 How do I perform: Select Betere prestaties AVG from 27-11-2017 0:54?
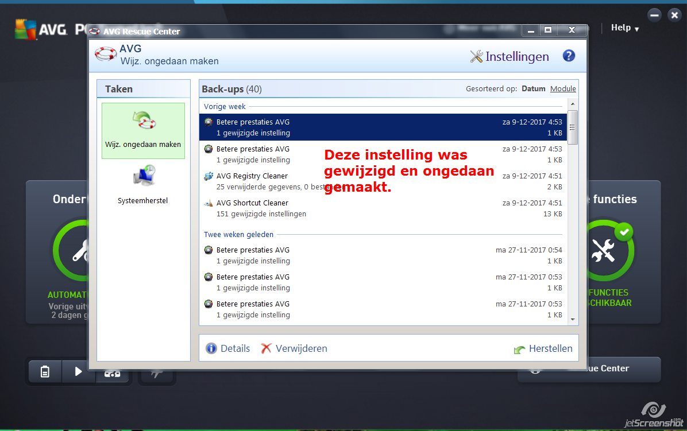383,255
